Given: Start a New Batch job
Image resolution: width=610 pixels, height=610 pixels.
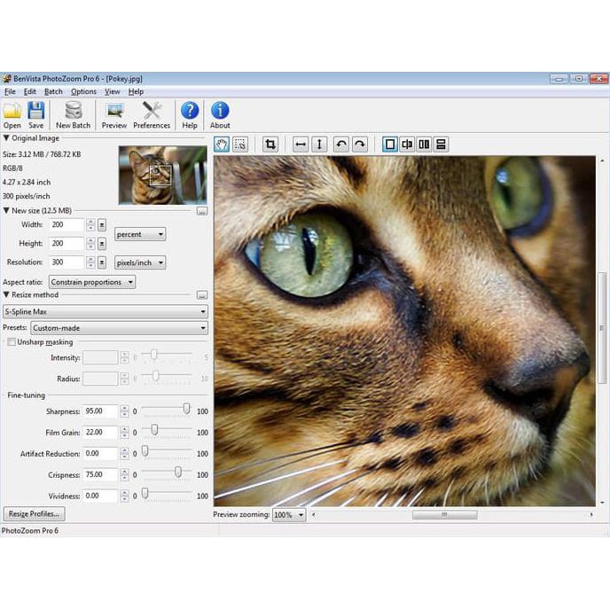Looking at the screenshot, I should [73, 115].
